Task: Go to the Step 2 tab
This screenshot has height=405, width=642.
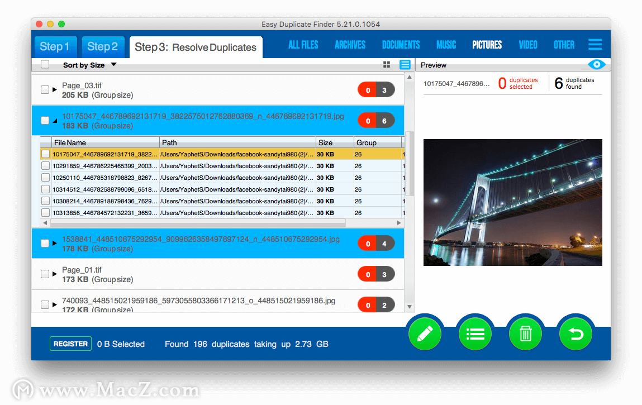Action: 103,47
